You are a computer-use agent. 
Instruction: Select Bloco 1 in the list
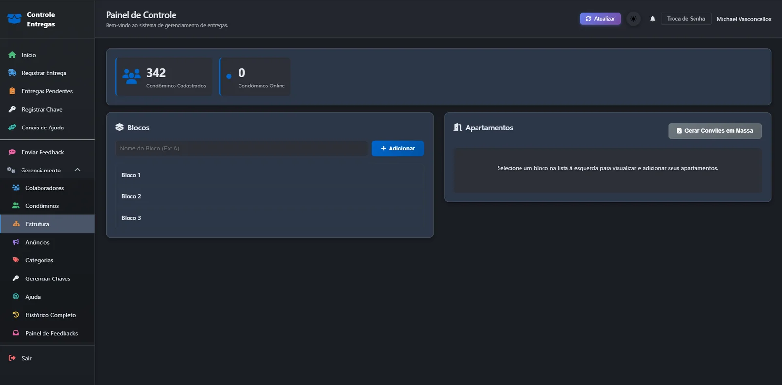pyautogui.click(x=269, y=175)
